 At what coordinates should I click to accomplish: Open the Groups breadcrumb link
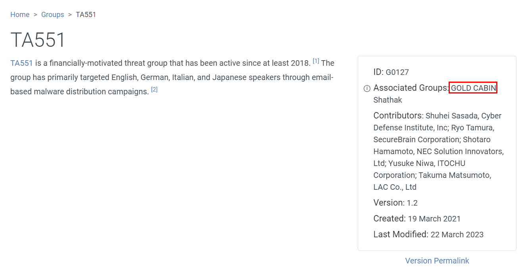click(52, 15)
